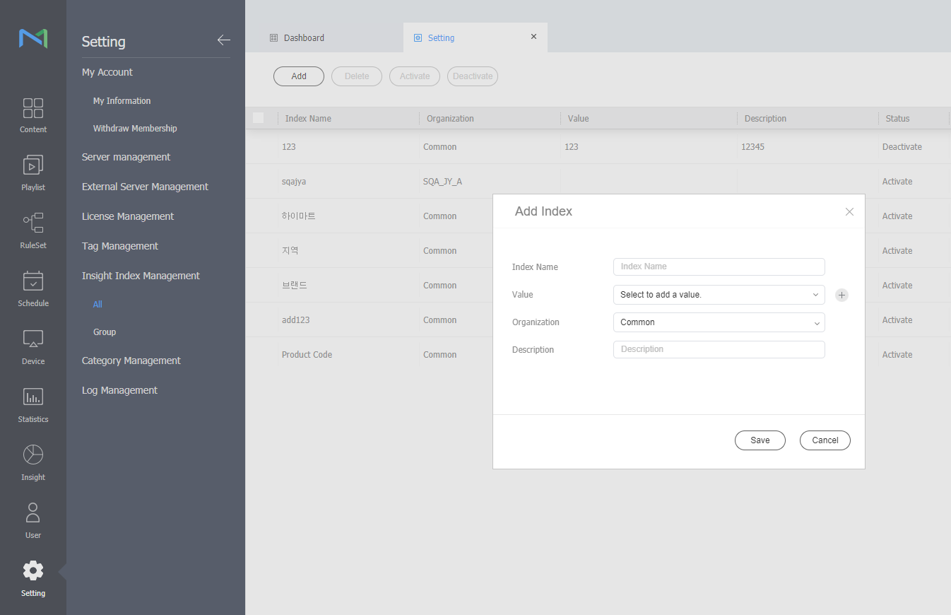Open the Schedule calendar icon
Image resolution: width=951 pixels, height=615 pixels.
[x=33, y=281]
